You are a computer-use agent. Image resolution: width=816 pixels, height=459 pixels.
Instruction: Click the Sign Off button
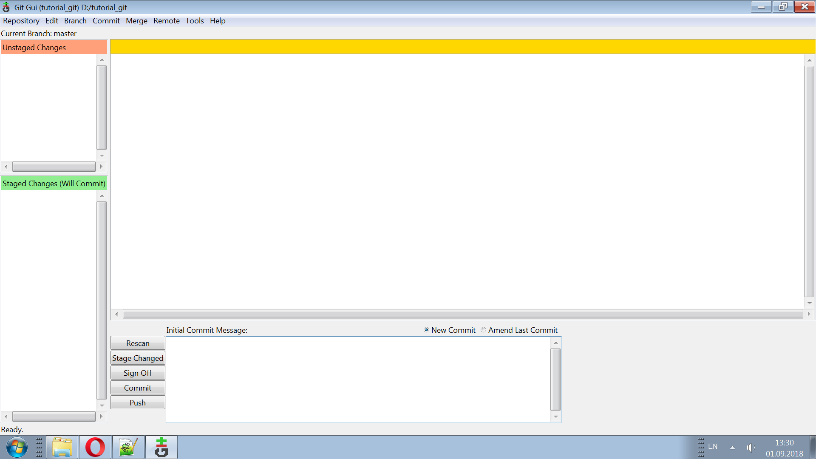point(138,373)
